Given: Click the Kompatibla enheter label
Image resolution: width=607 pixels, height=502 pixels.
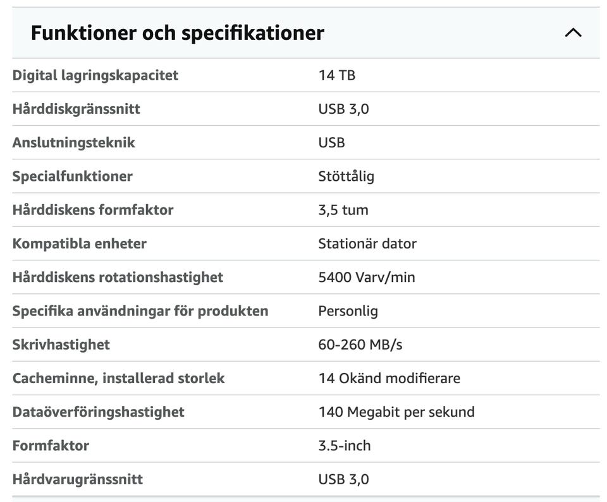Looking at the screenshot, I should coord(79,243).
